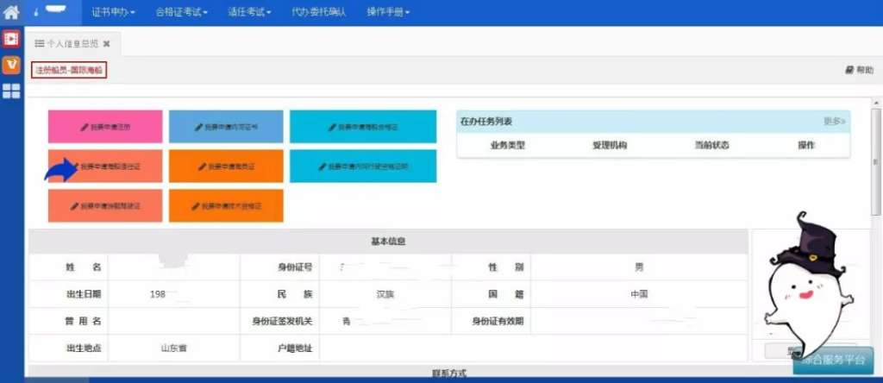This screenshot has height=383, width=883.
Task: Click the list icon on 个人信息总览 tab
Action: [x=40, y=43]
